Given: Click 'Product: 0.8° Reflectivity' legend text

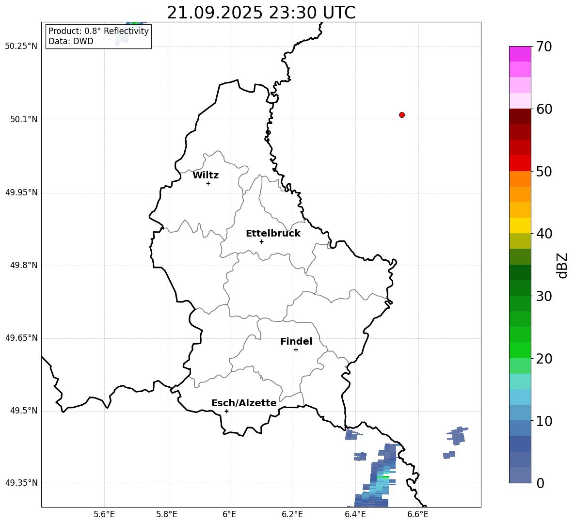Looking at the screenshot, I should tap(98, 31).
